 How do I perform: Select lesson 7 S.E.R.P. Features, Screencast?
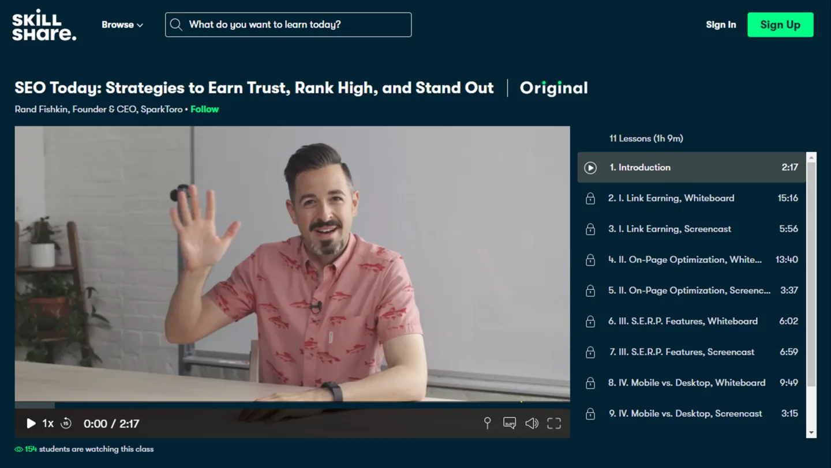(x=681, y=352)
